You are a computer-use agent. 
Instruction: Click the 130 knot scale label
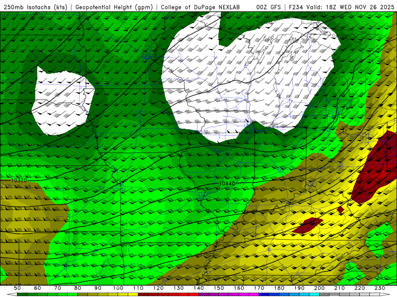(x=179, y=288)
